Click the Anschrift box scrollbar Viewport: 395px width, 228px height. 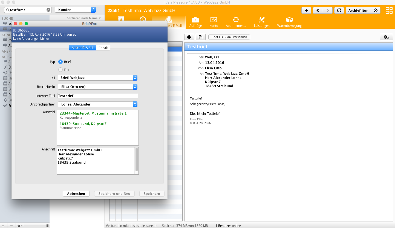point(137,160)
